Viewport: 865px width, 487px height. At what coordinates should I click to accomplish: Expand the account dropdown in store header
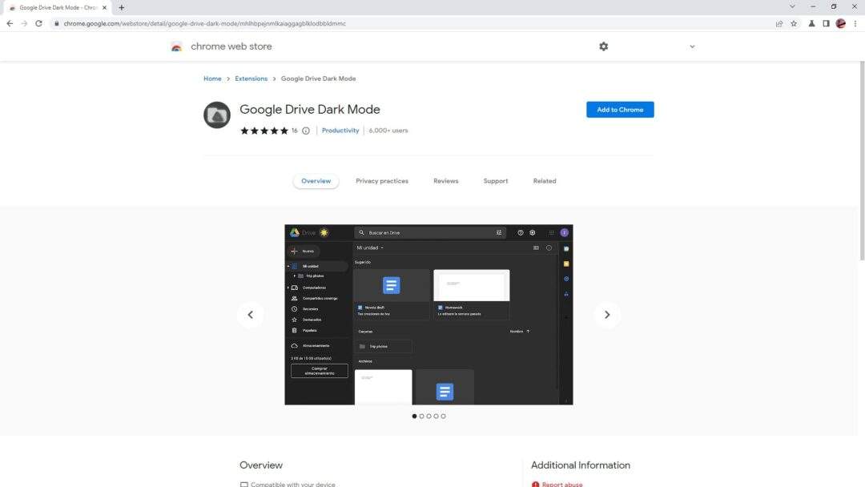click(x=692, y=47)
